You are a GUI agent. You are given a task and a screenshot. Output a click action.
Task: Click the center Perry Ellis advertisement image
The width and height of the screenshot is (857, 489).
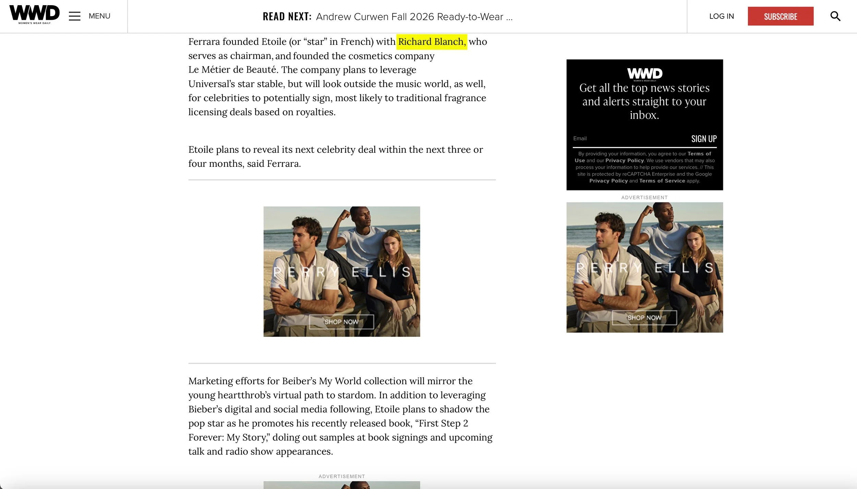click(x=341, y=273)
